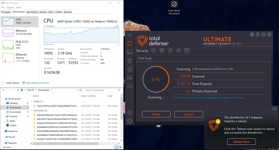Switch Explorer to large icons view
This screenshot has height=150, width=279.
120,147
